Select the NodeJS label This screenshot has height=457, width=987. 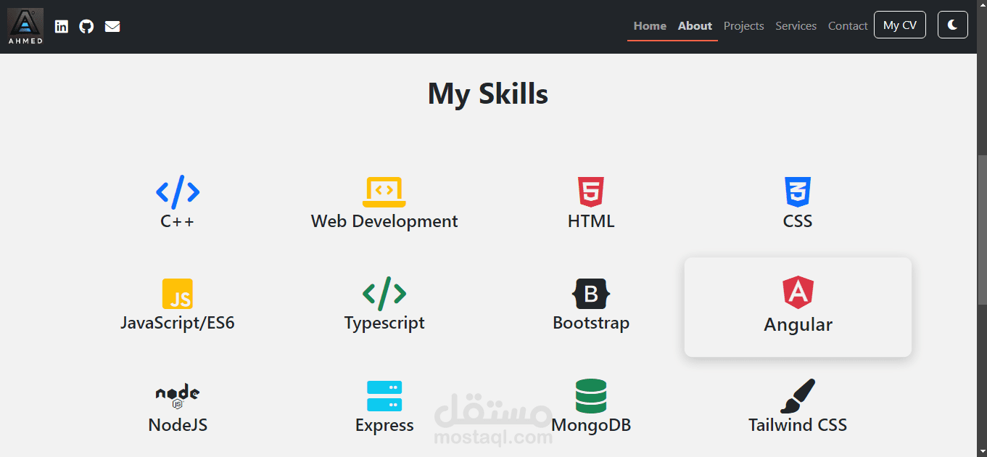click(178, 424)
